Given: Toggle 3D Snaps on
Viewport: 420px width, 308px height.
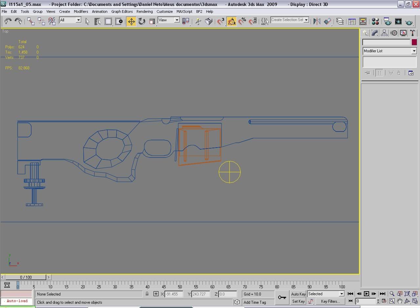Looking at the screenshot, I should pyautogui.click(x=221, y=22).
